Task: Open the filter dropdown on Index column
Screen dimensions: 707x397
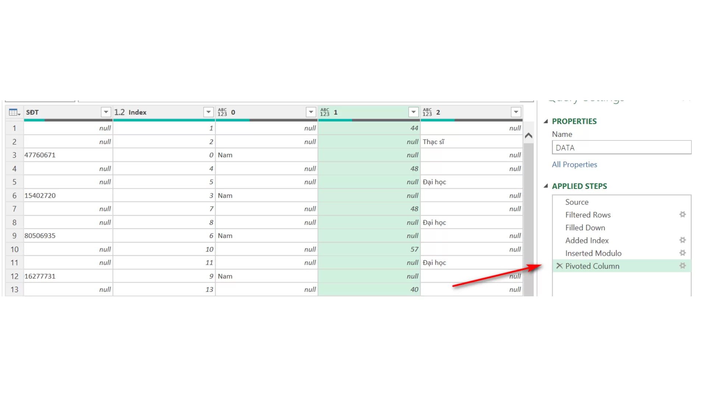Action: click(208, 112)
